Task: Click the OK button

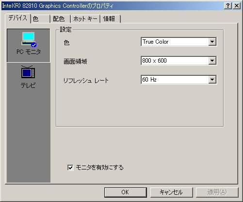Action: click(126, 192)
